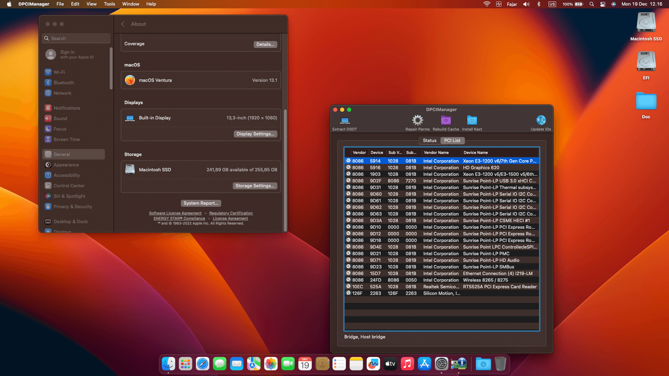Screen dimensions: 669x376
Task: Select Bluetooth in the settings sidebar
Action: point(63,83)
